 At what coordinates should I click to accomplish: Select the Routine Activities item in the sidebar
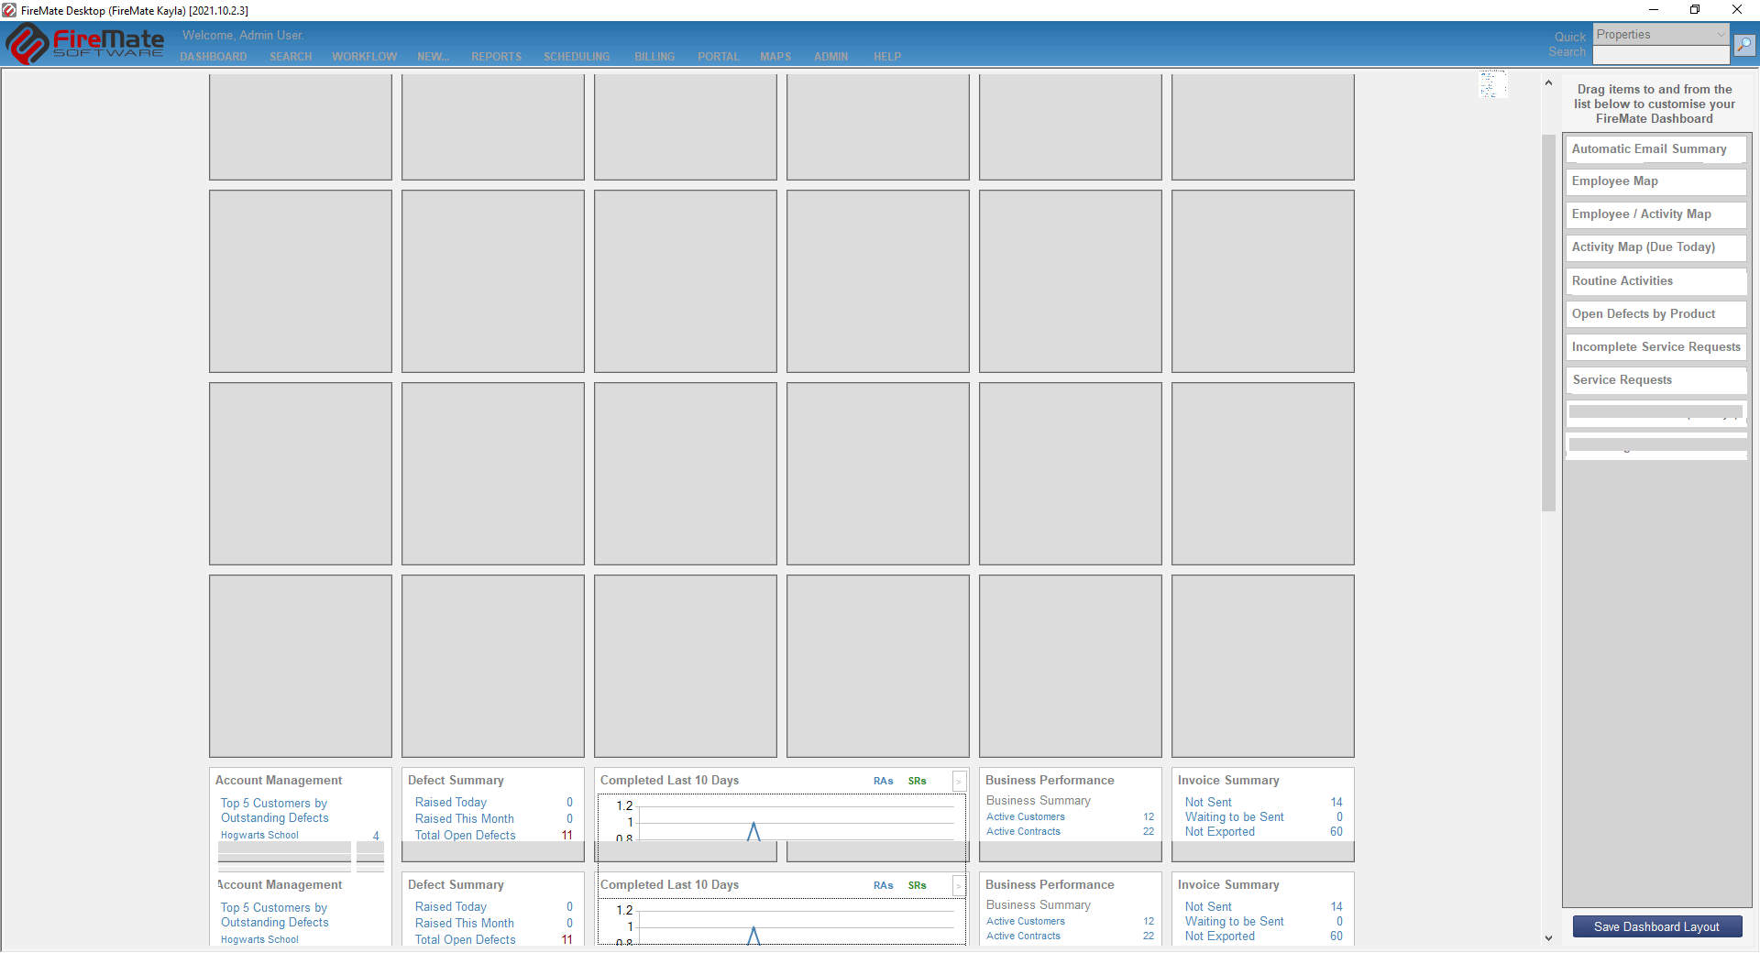[x=1655, y=280]
